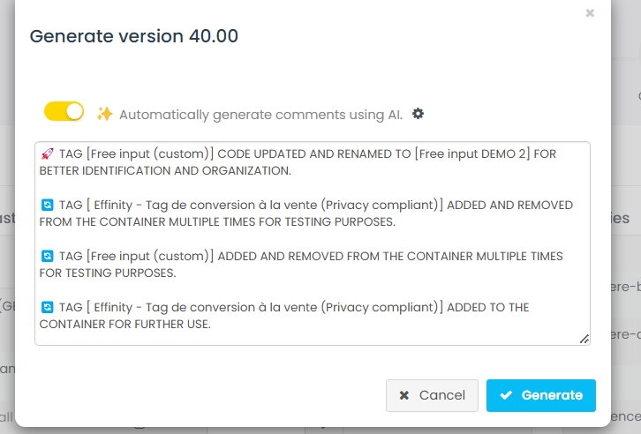The height and width of the screenshot is (434, 641).
Task: Close the Generate version dialog with X
Action: pos(590,13)
